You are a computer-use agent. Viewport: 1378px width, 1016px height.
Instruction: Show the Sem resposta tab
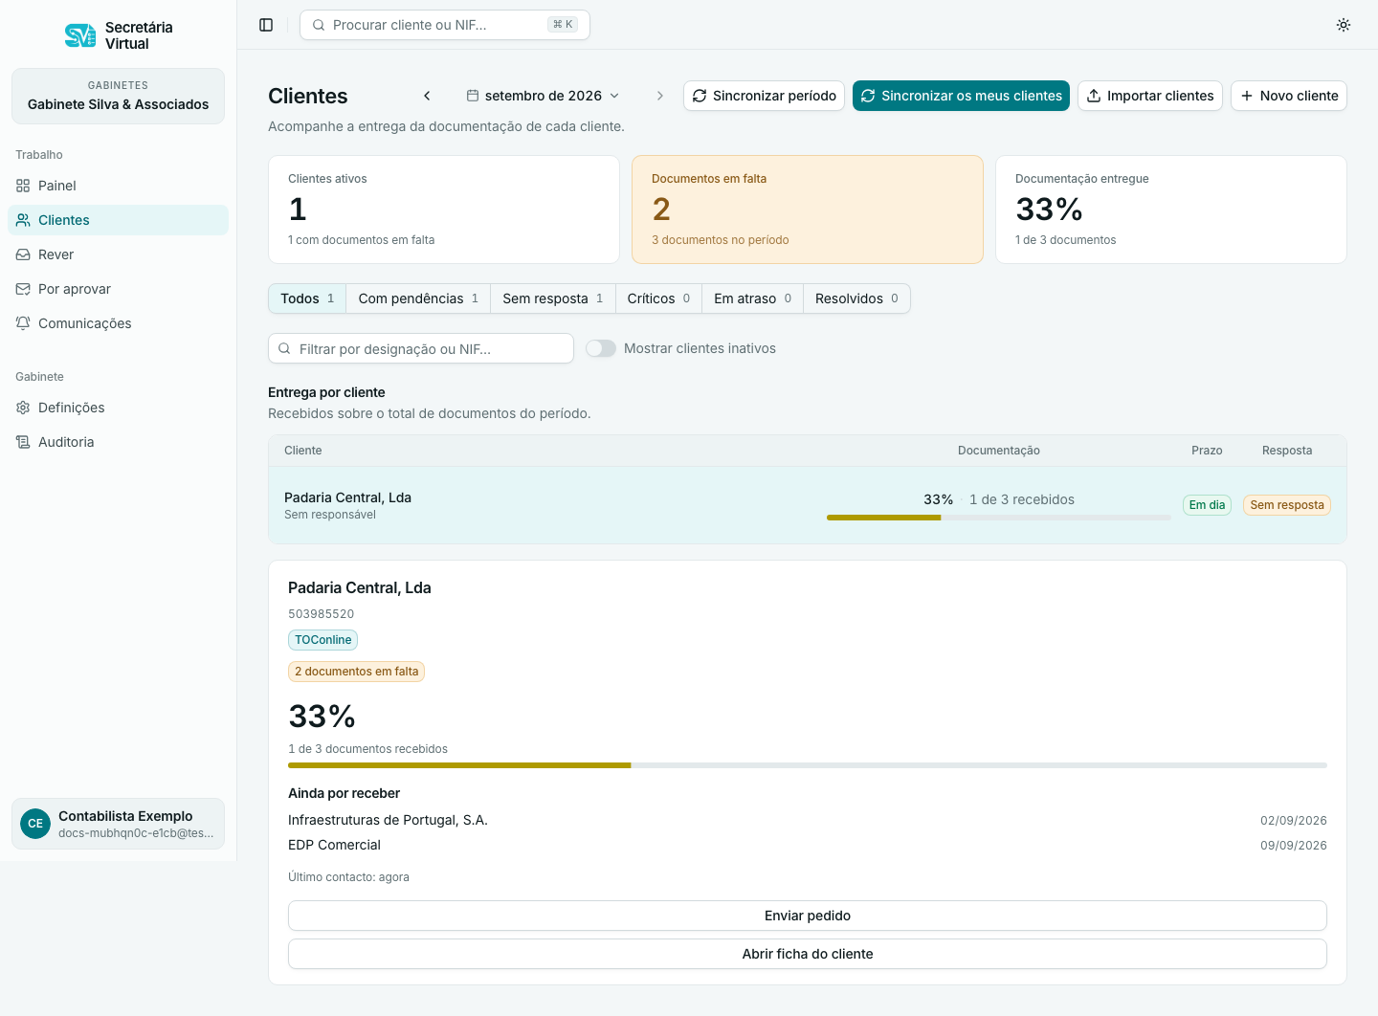(553, 298)
